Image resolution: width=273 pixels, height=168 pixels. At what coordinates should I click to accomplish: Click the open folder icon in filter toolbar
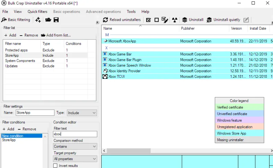pyautogui.click(x=48, y=20)
